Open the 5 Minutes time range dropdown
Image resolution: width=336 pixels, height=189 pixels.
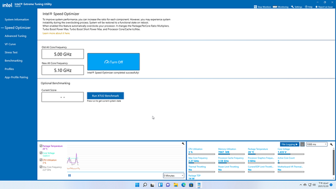click(x=174, y=176)
